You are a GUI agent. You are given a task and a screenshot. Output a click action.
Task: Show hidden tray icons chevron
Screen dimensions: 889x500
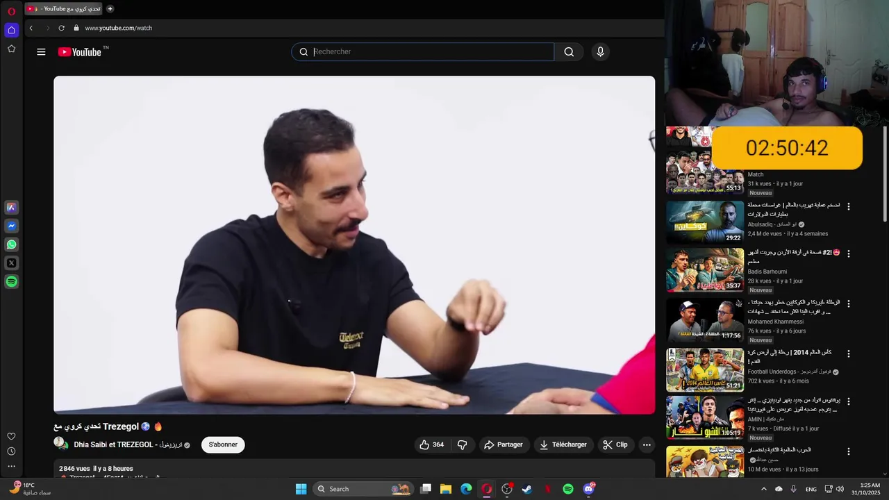point(763,489)
